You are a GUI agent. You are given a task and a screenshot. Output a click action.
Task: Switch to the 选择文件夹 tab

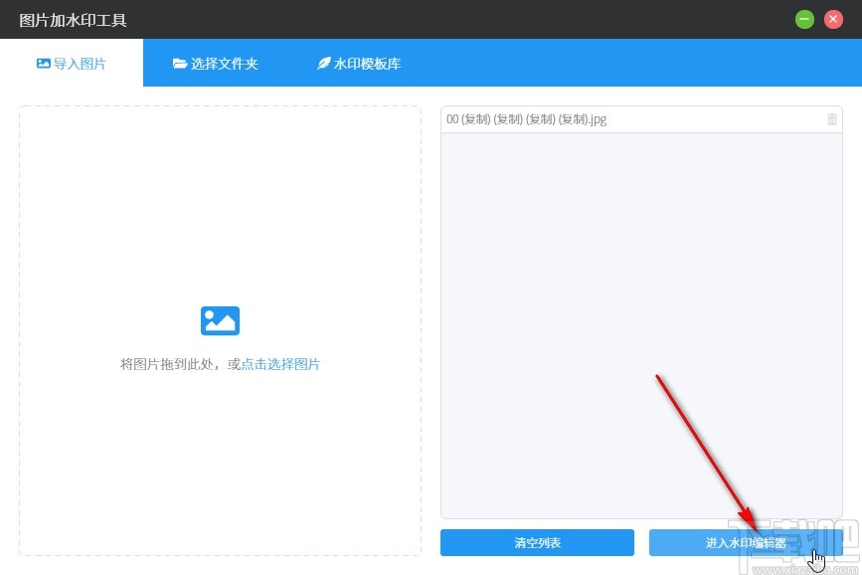point(215,62)
